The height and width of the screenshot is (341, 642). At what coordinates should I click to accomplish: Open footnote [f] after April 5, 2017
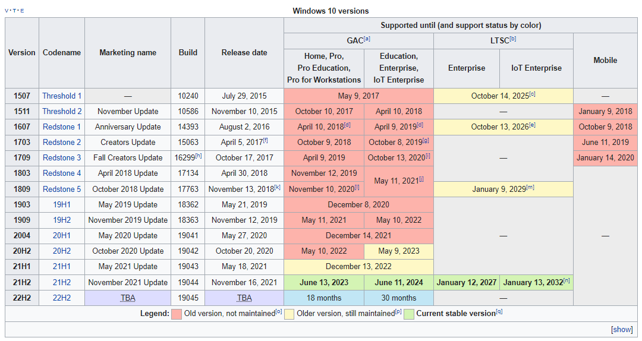point(265,141)
